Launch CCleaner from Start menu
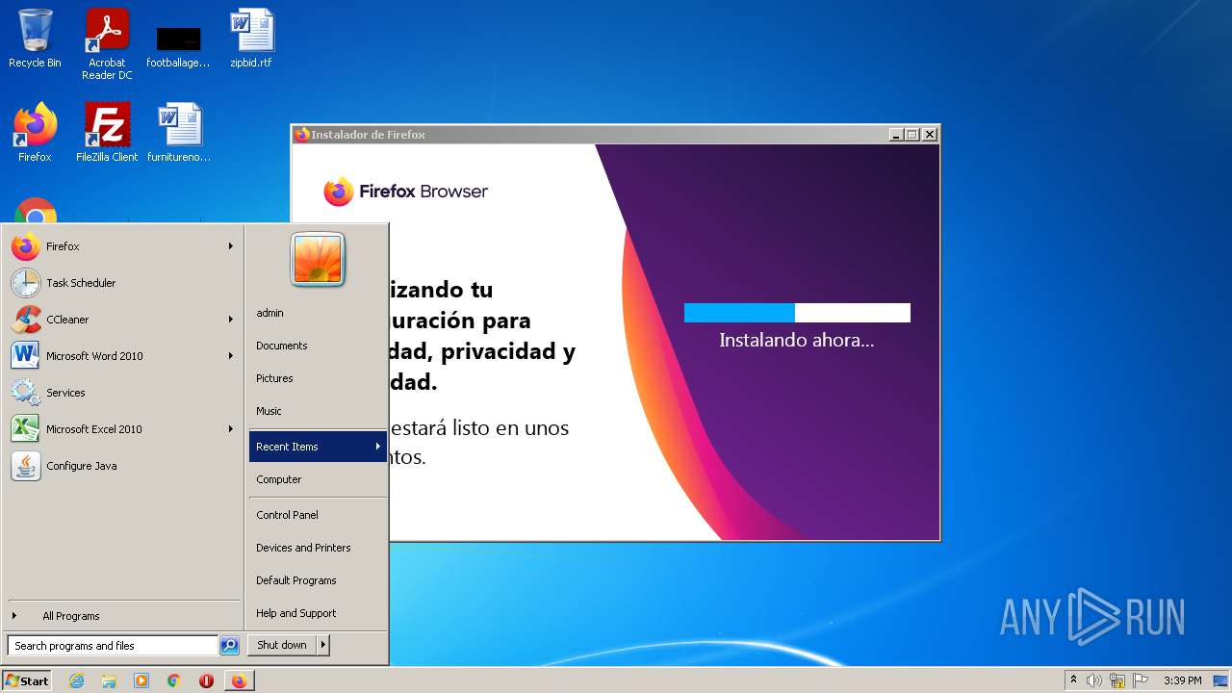The height and width of the screenshot is (693, 1232). [x=122, y=320]
